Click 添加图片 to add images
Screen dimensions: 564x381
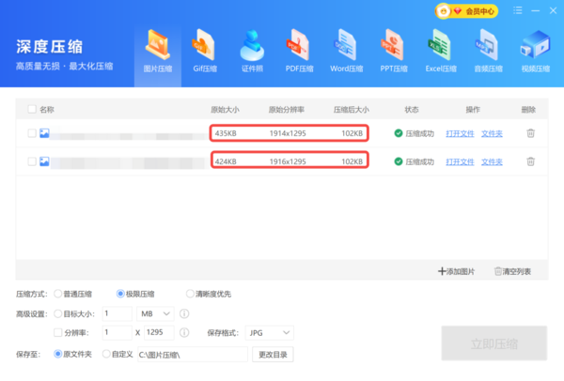[456, 271]
